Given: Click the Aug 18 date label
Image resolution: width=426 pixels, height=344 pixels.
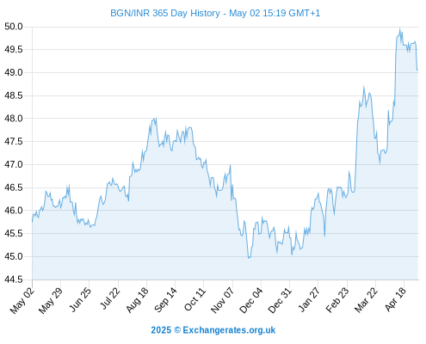Looking at the screenshot, I should click(137, 300).
